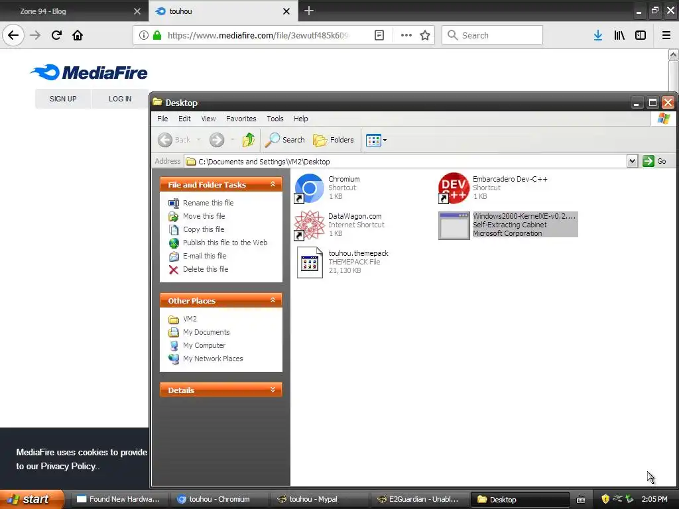The image size is (679, 509).
Task: Click the green Go button
Action: (654, 161)
